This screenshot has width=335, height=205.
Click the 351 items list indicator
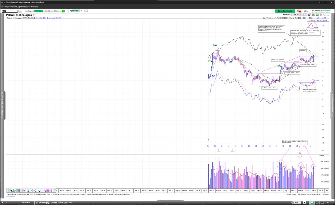click(x=41, y=202)
